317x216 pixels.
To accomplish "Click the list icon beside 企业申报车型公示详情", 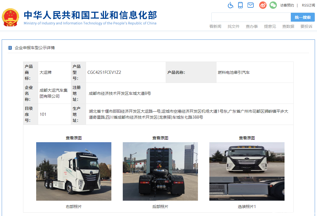I will pyautogui.click(x=10, y=48).
